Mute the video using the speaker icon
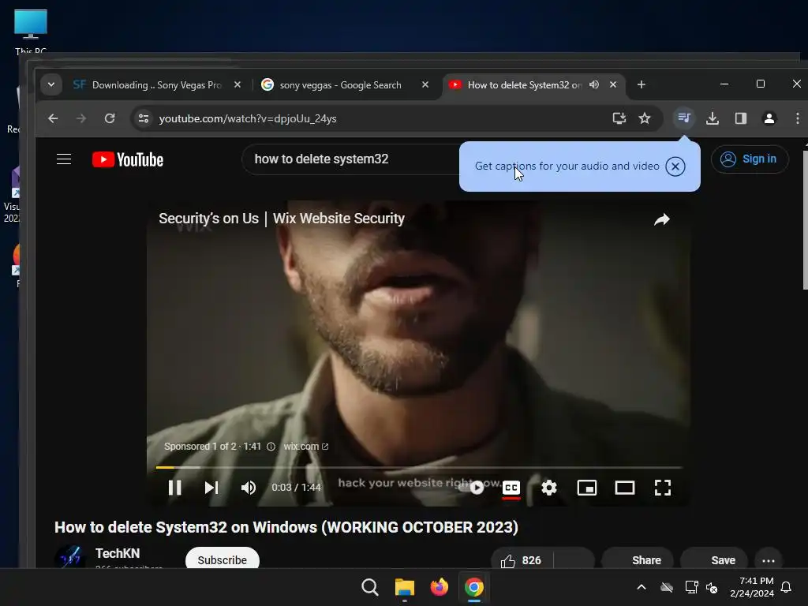The image size is (808, 606). point(249,488)
